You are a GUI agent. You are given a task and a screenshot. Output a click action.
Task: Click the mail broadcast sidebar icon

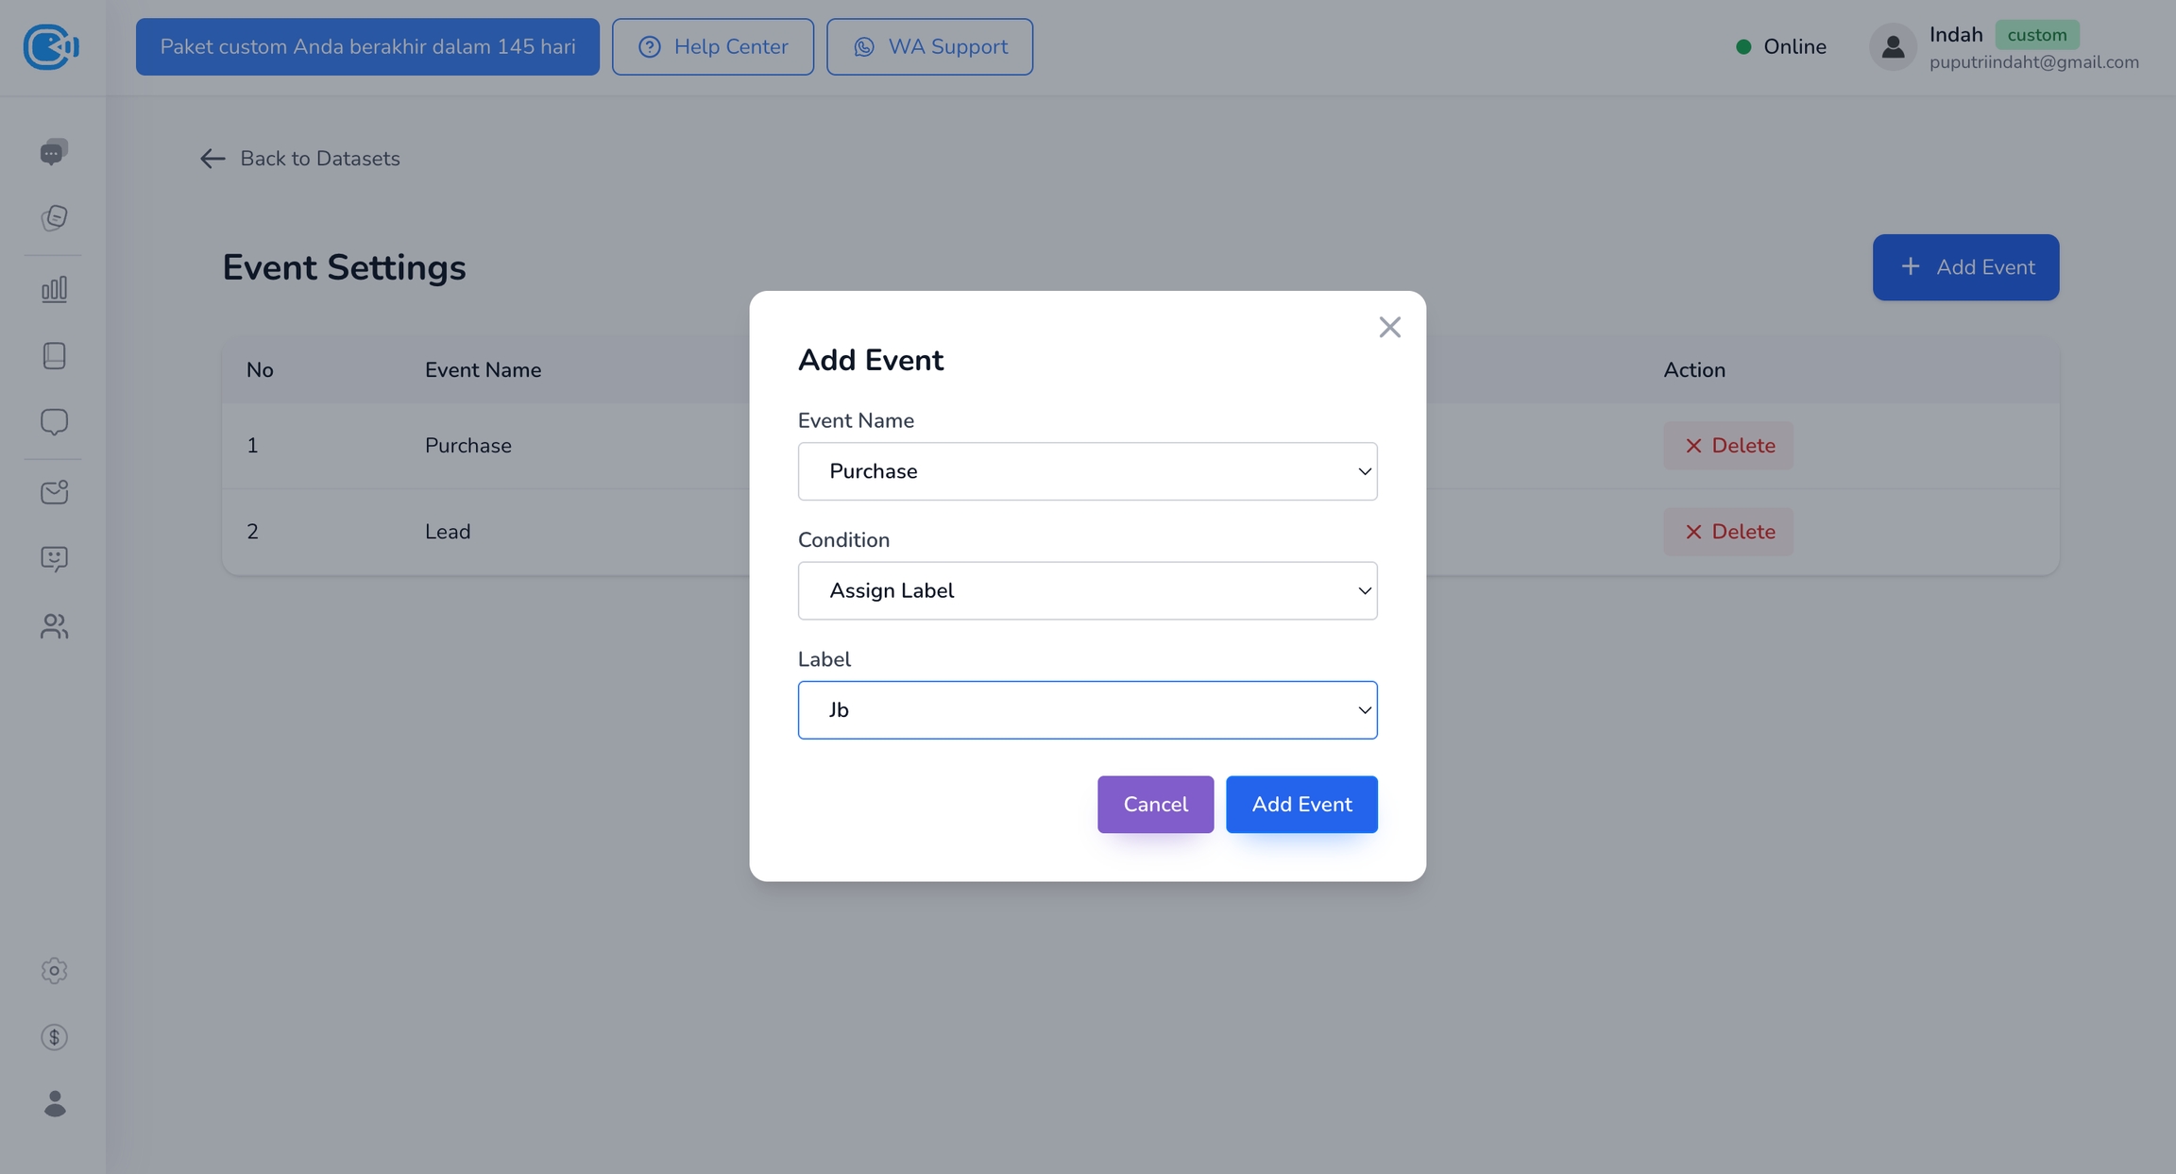tap(54, 492)
